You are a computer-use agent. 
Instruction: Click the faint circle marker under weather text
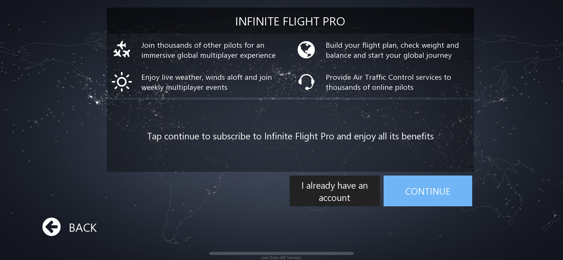pyautogui.click(x=163, y=97)
